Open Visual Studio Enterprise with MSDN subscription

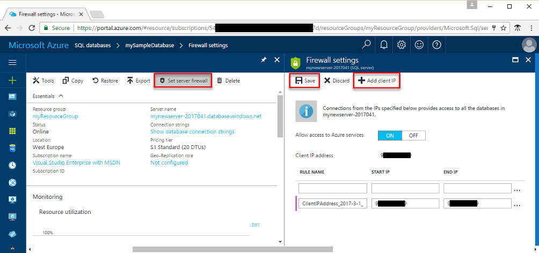click(76, 162)
